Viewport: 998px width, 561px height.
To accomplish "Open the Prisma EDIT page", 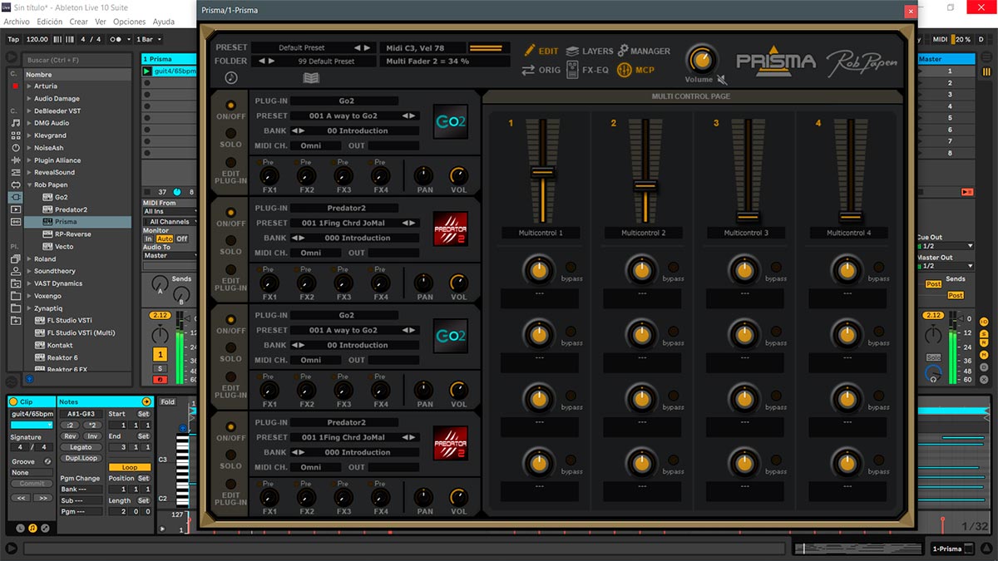I will 541,51.
